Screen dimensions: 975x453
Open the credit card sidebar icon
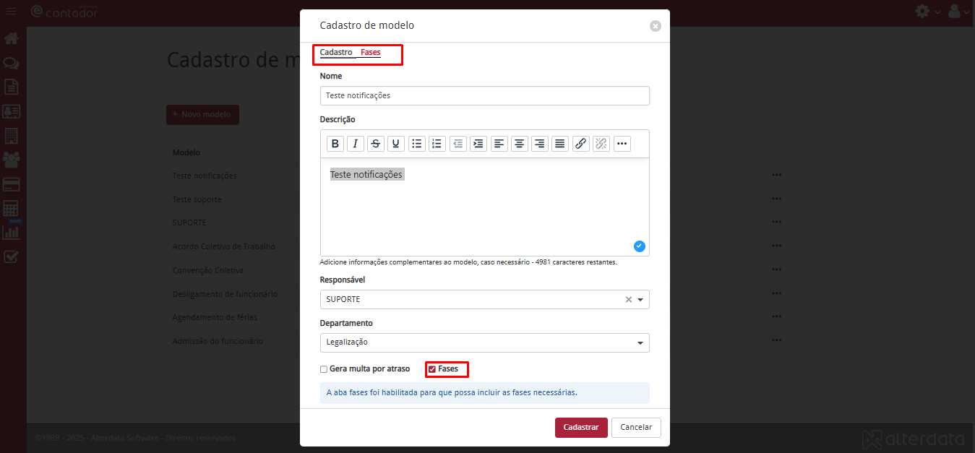[x=11, y=184]
